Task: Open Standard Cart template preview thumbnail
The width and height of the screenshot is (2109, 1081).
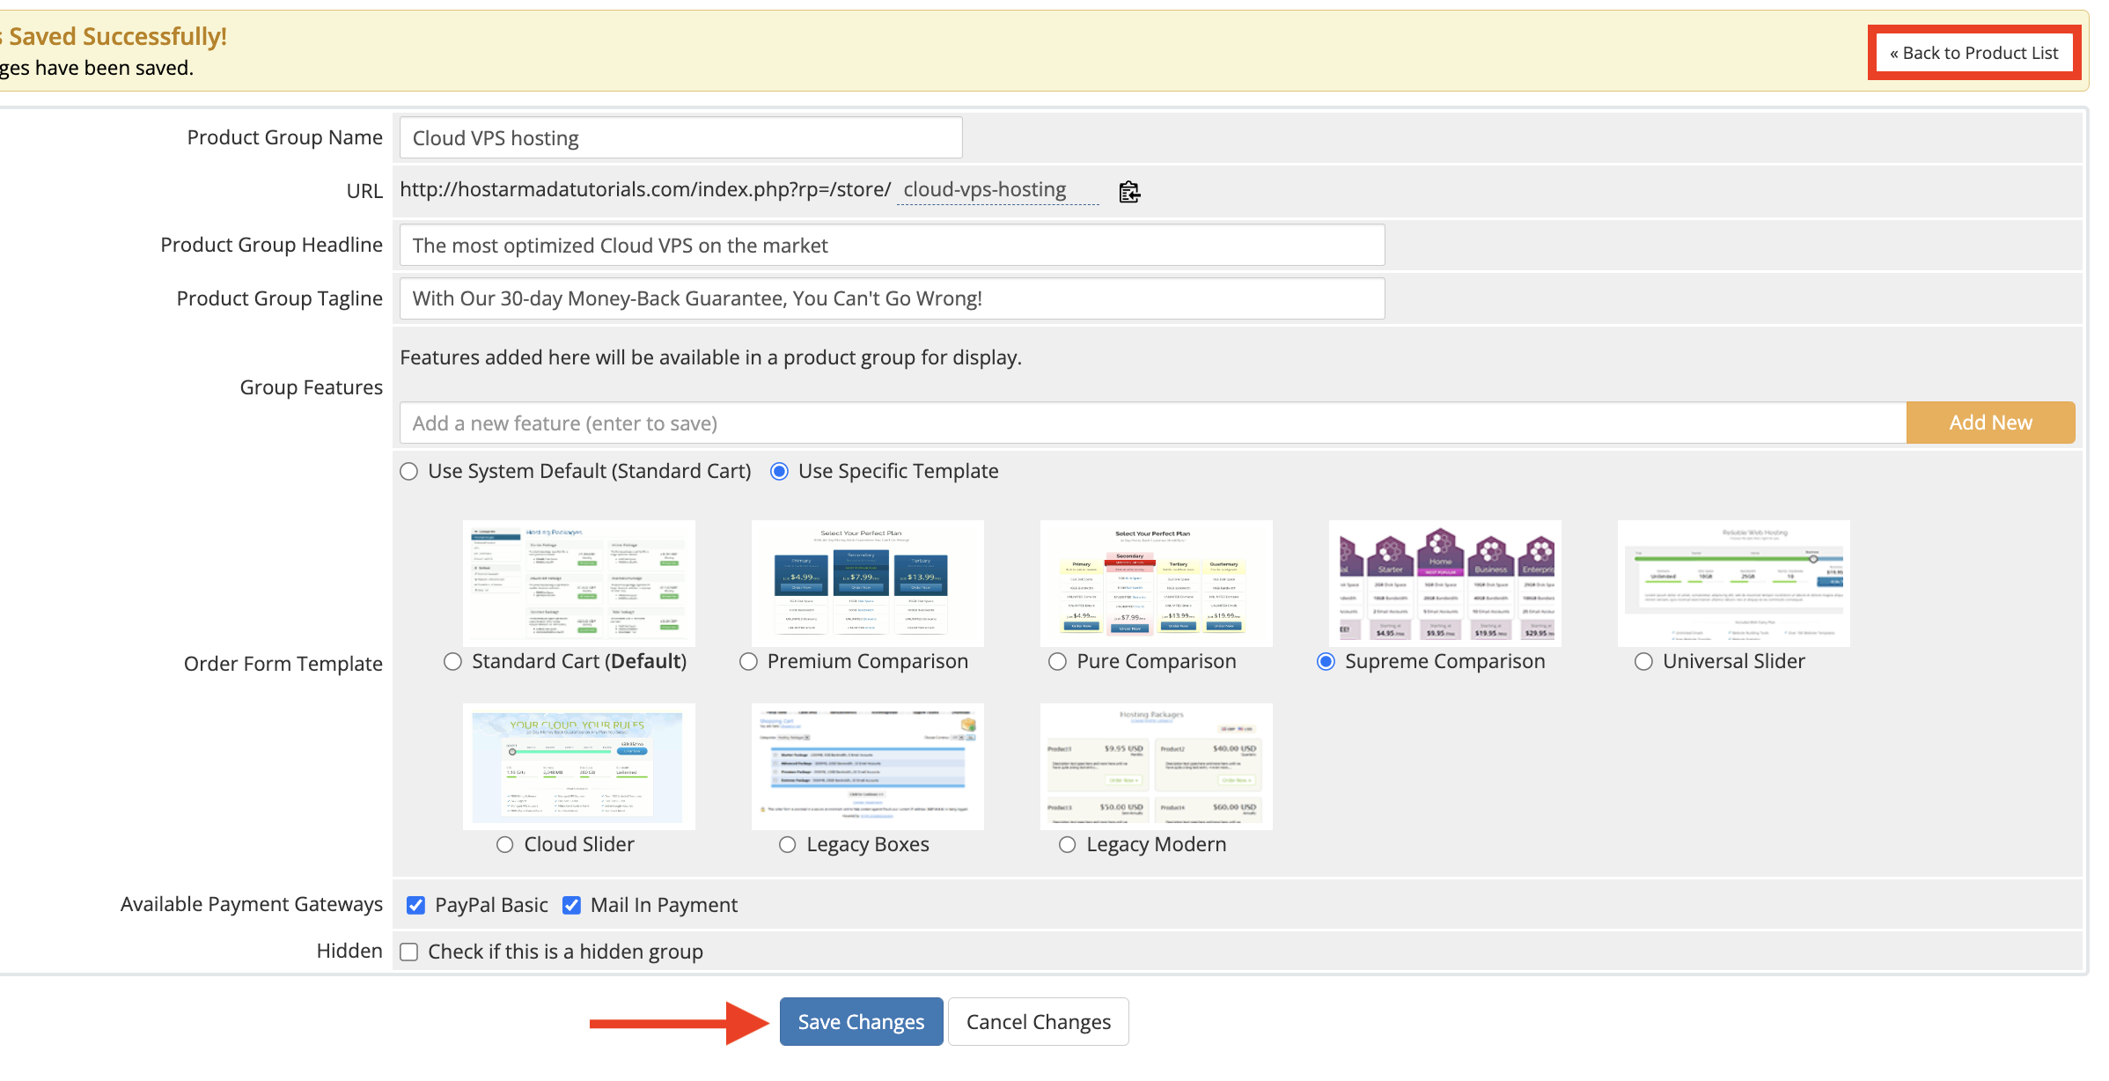Action: click(x=579, y=584)
